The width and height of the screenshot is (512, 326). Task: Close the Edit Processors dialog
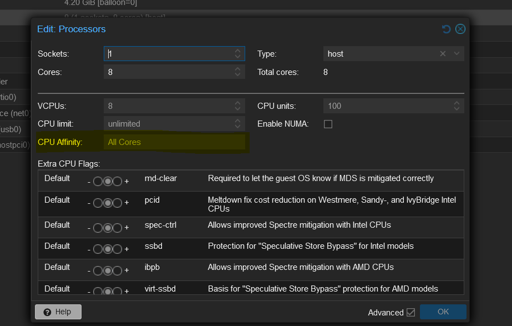click(460, 29)
